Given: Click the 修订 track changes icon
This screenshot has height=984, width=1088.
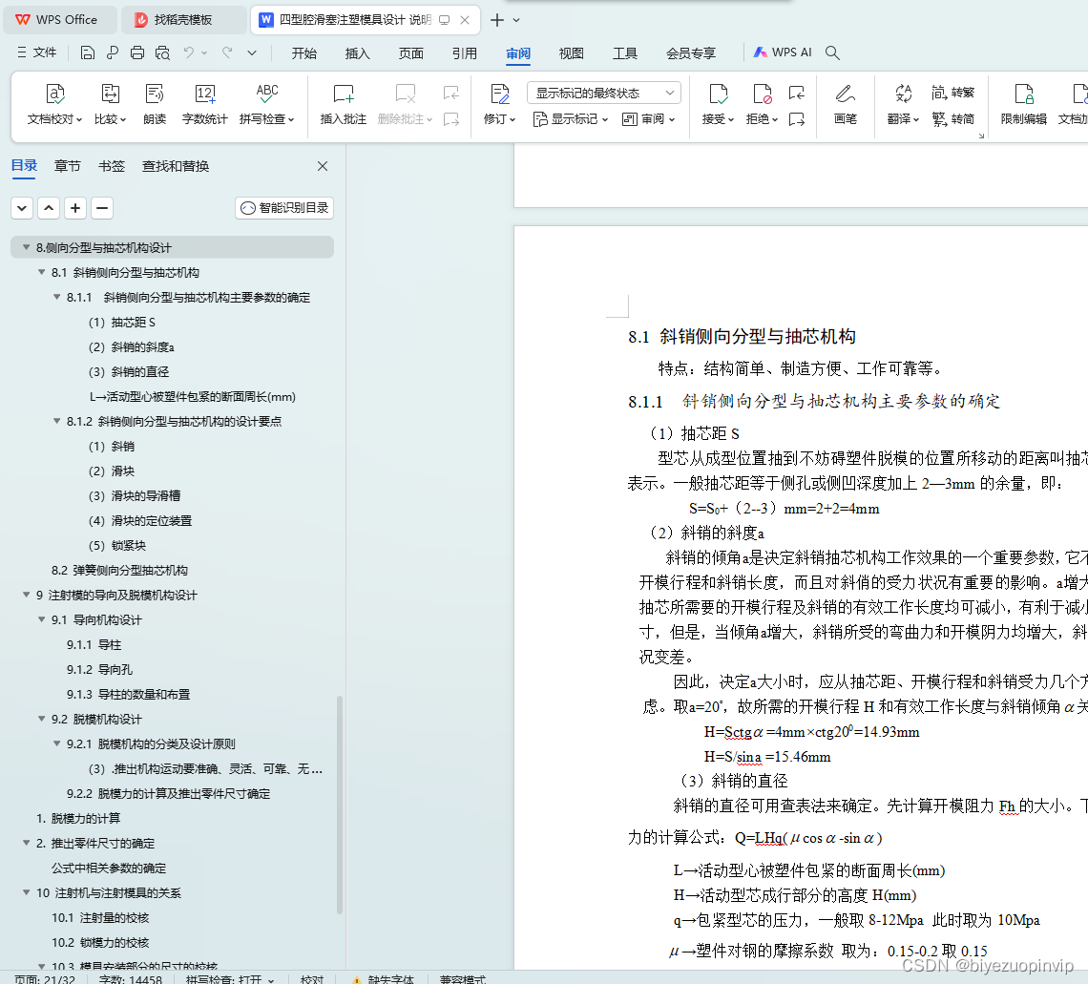Looking at the screenshot, I should pos(499,104).
